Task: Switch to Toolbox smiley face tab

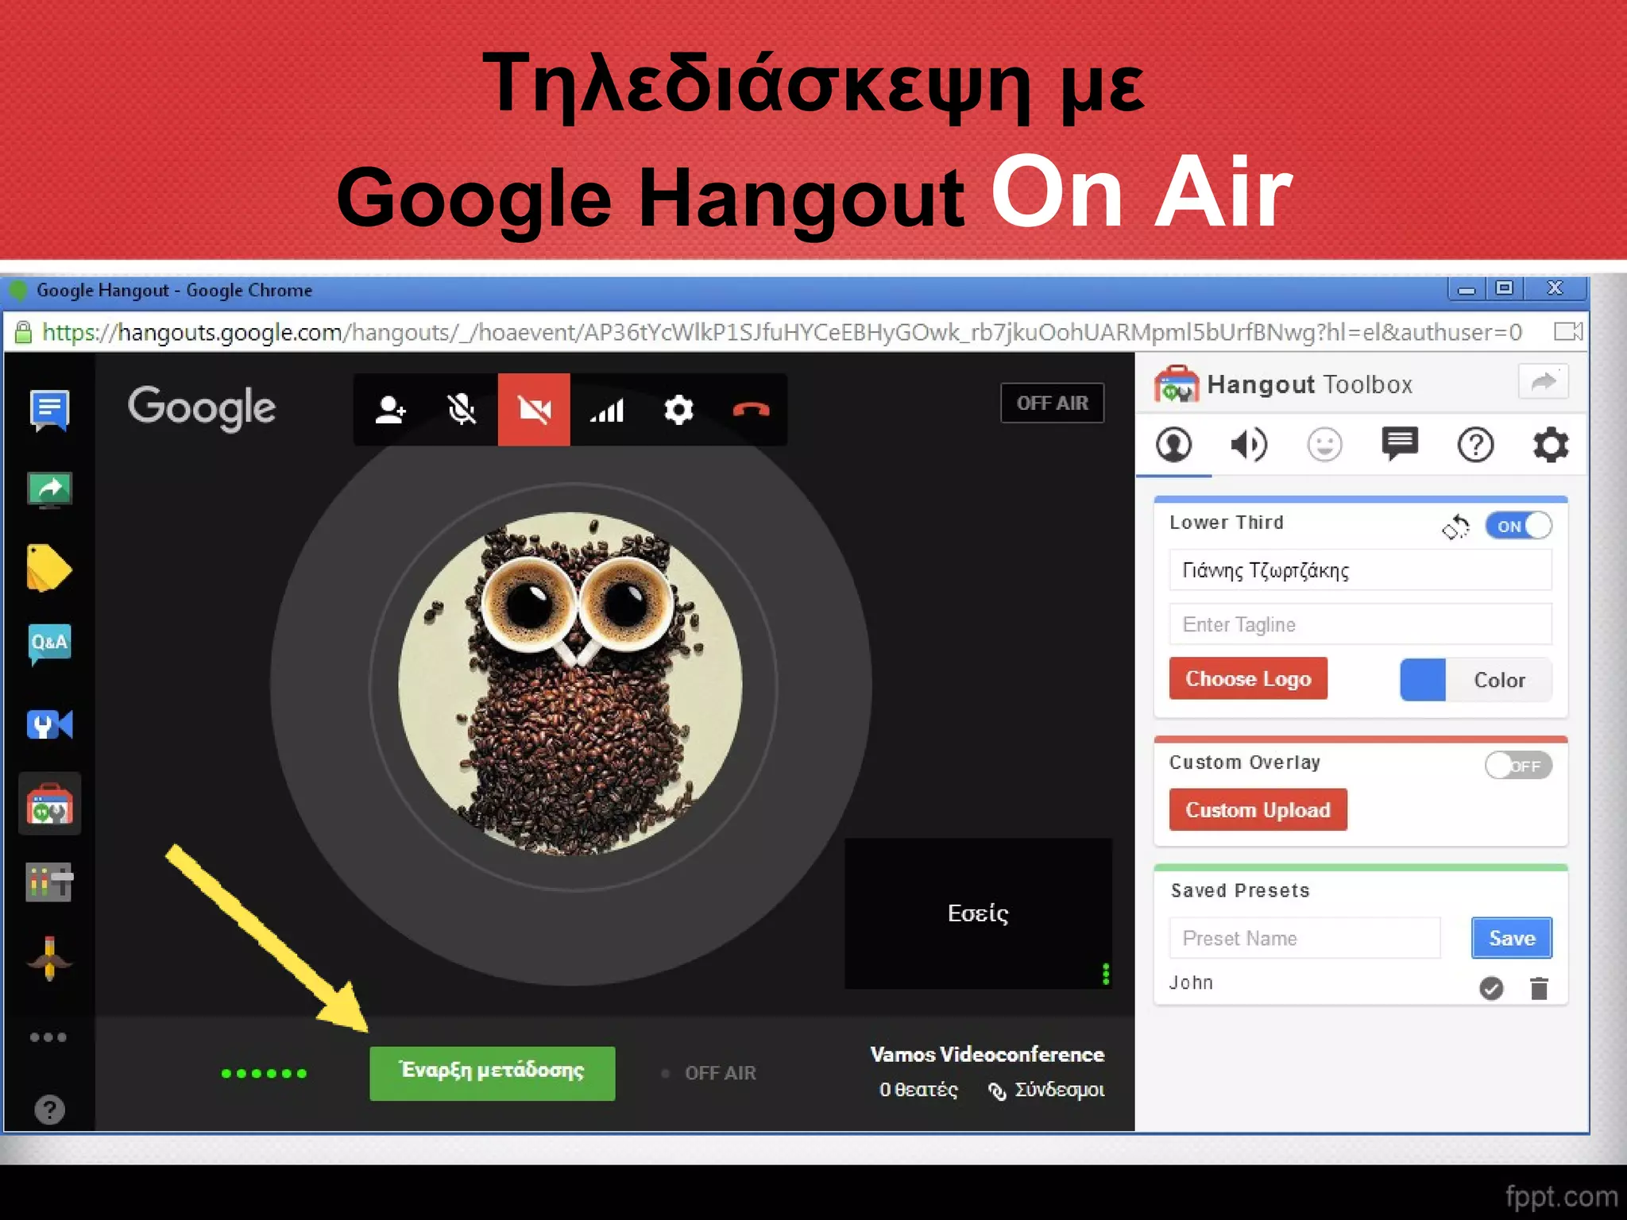Action: [x=1324, y=445]
